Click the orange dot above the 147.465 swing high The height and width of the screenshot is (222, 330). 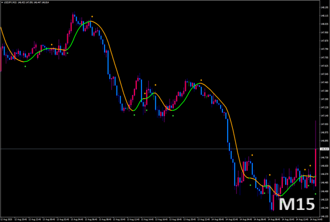coord(201,80)
